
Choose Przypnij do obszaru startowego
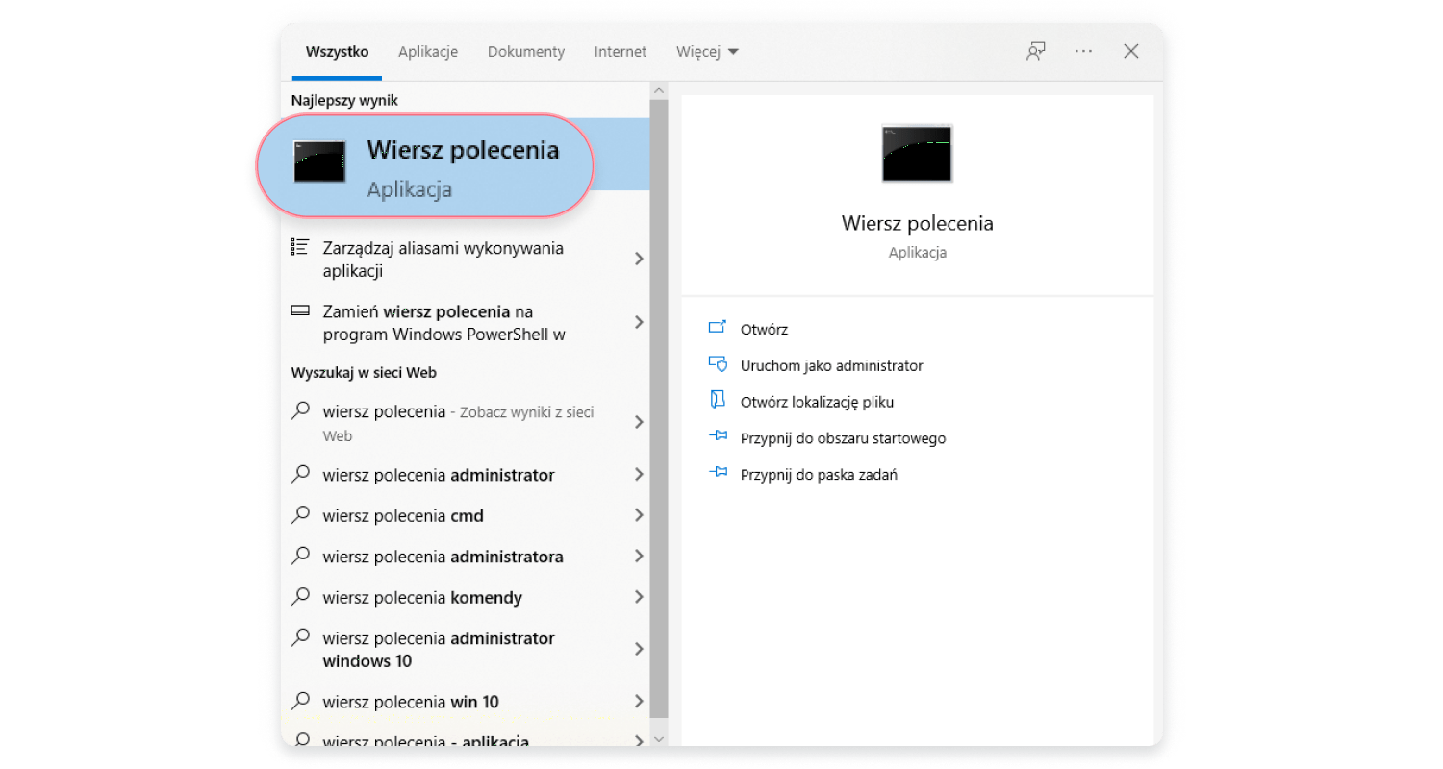[x=843, y=438]
